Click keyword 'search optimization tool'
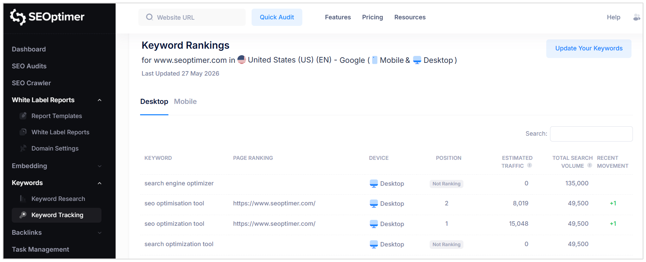 179,244
